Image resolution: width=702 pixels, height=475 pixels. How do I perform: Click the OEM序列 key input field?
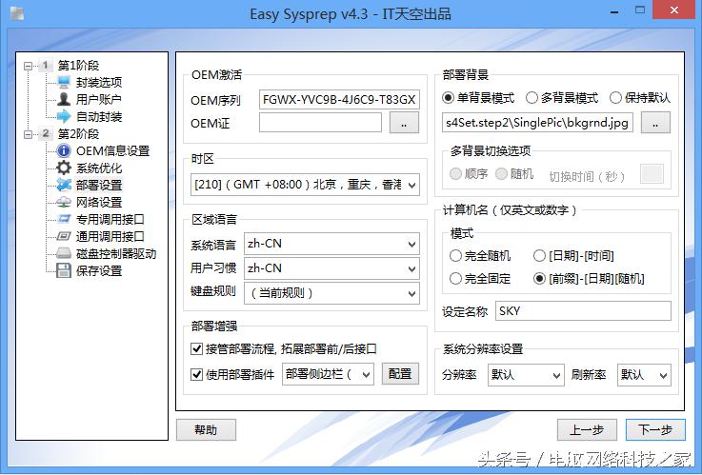click(339, 99)
